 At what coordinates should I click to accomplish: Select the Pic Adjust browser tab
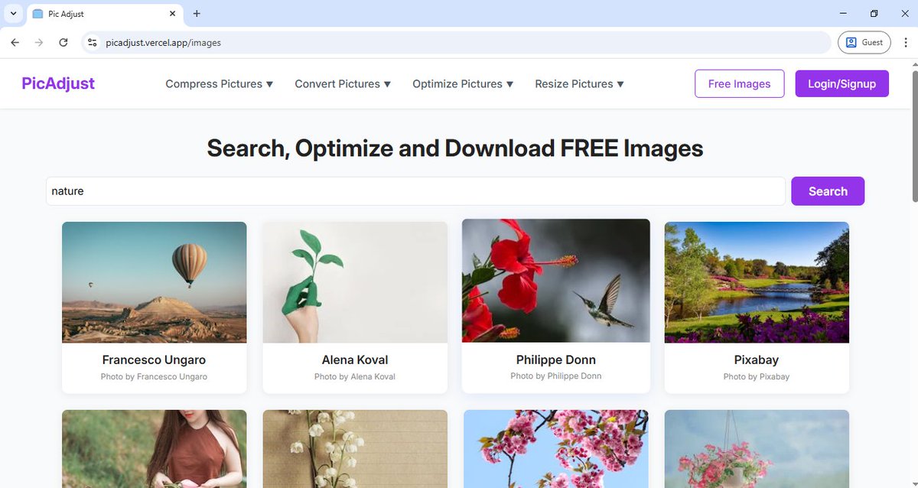[x=105, y=14]
